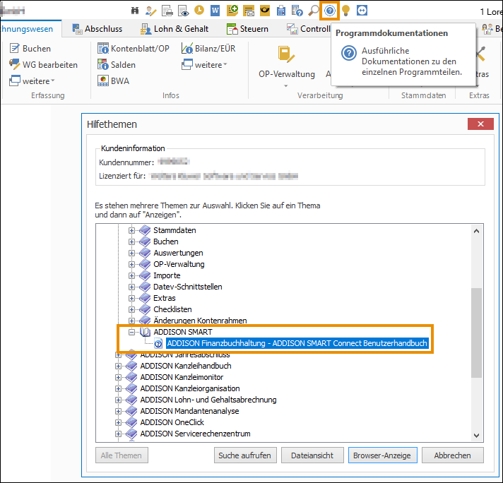Open the edit user icon with pencil
Viewport: 503px width, 483px height.
click(x=150, y=11)
